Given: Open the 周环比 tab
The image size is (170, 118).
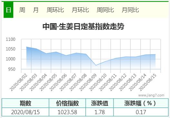Looking at the screenshot, I should [x=55, y=10].
